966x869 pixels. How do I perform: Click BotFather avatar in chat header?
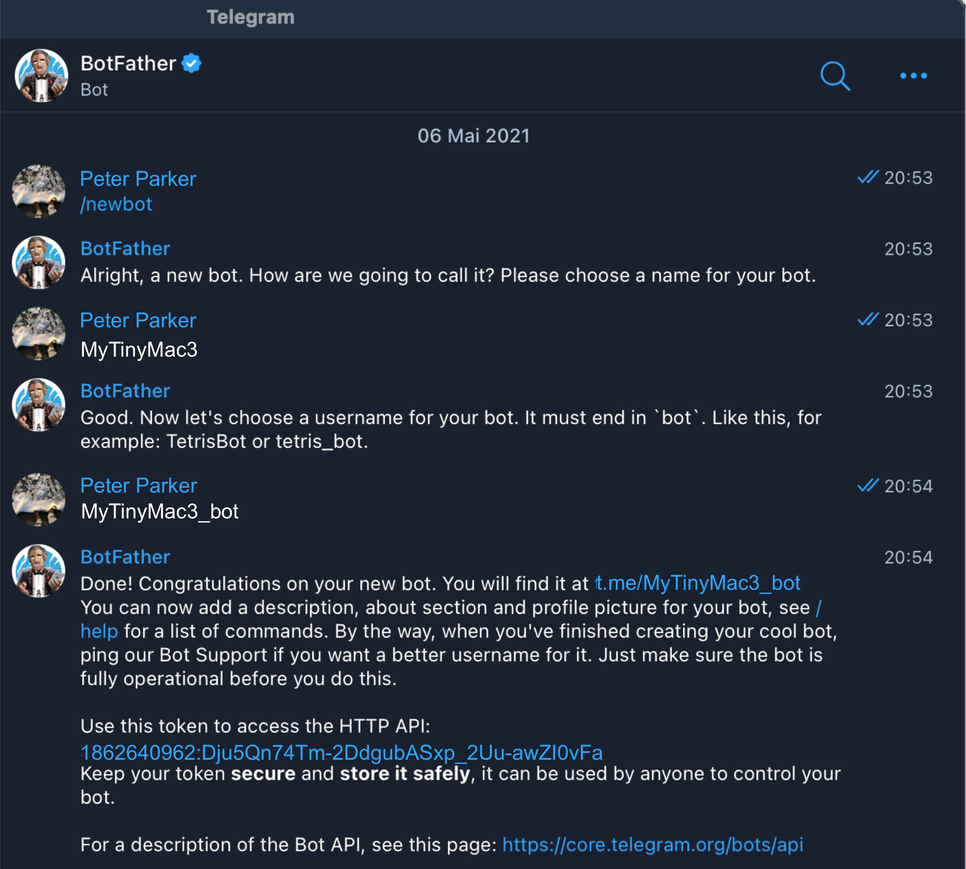click(41, 75)
